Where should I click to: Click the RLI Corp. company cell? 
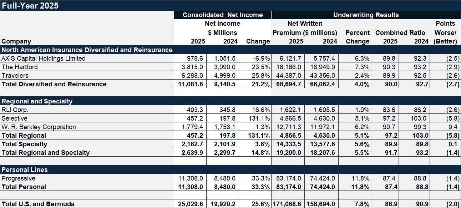pyautogui.click(x=15, y=110)
